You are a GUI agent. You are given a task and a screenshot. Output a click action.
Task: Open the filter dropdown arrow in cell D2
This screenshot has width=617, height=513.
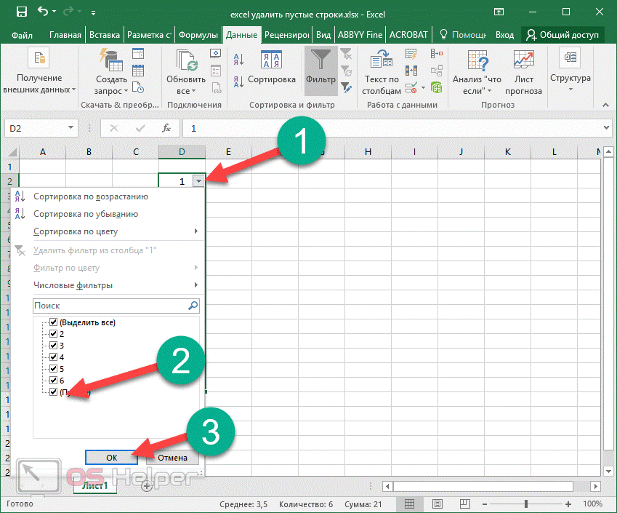[198, 181]
